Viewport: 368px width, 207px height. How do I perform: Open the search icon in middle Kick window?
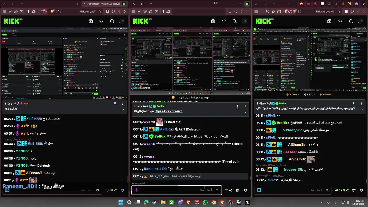235,21
